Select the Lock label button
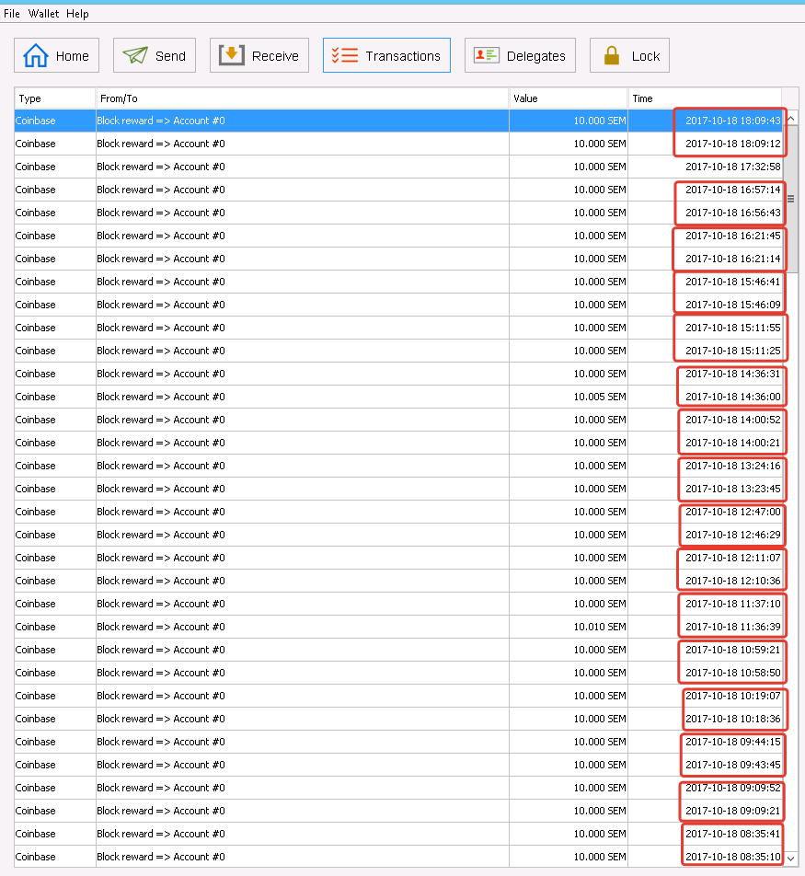805x876 pixels. point(629,55)
